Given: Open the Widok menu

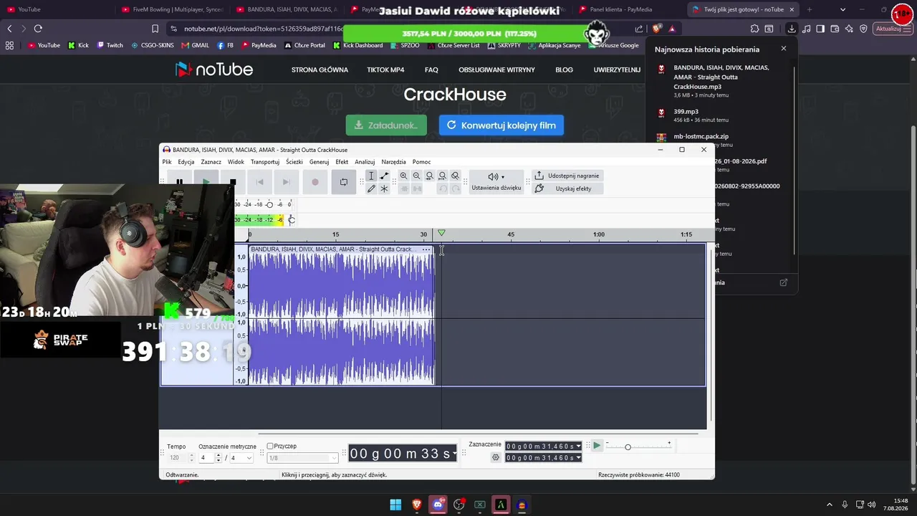Looking at the screenshot, I should coord(236,162).
